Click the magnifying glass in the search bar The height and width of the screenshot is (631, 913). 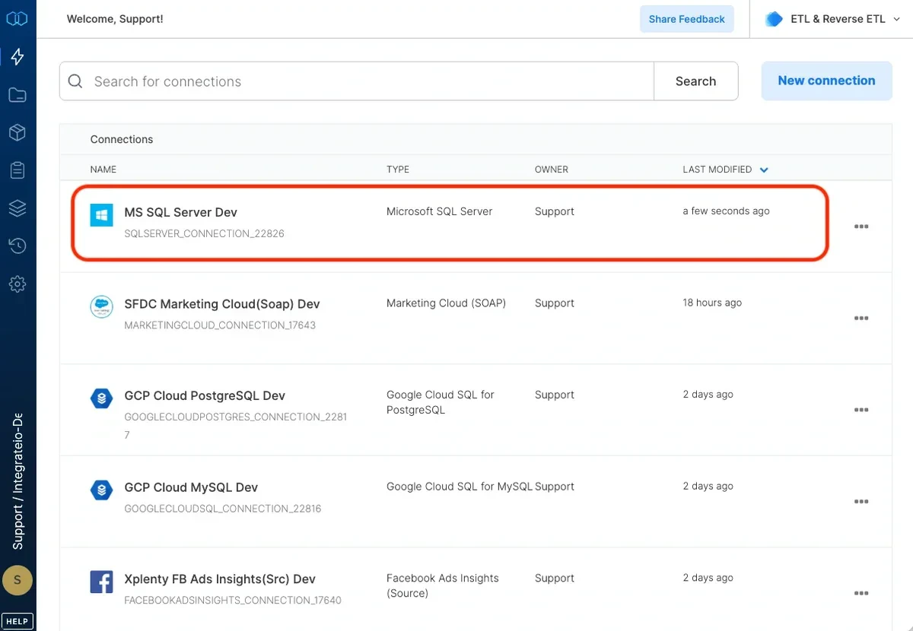click(x=75, y=81)
